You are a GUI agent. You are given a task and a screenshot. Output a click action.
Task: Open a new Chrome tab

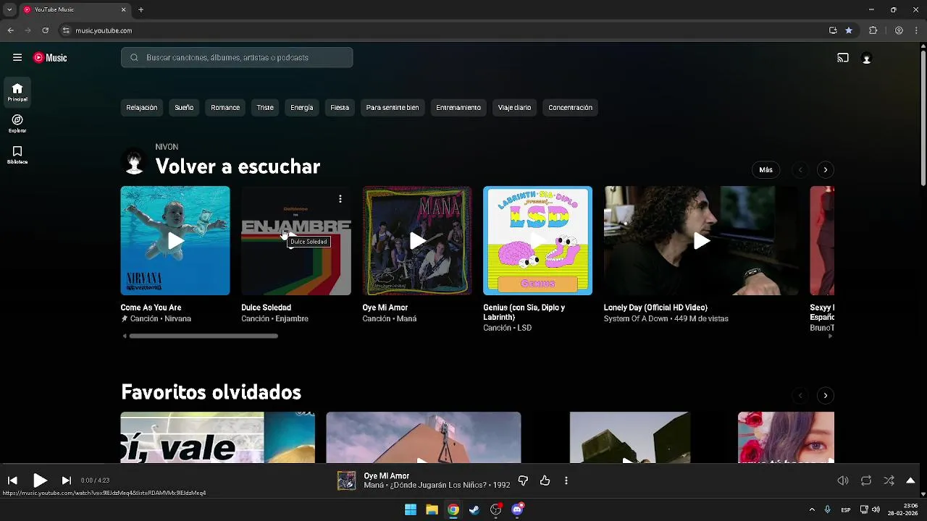tap(141, 9)
